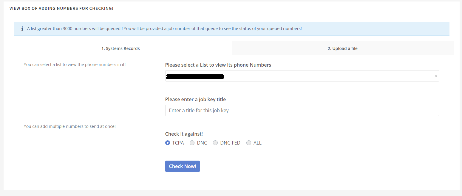Click the TCPA label text
Image resolution: width=462 pixels, height=196 pixels.
pos(178,143)
